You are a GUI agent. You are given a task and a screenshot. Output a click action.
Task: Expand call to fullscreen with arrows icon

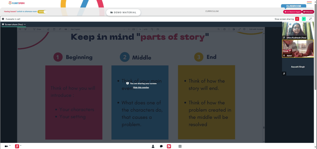(310, 19)
